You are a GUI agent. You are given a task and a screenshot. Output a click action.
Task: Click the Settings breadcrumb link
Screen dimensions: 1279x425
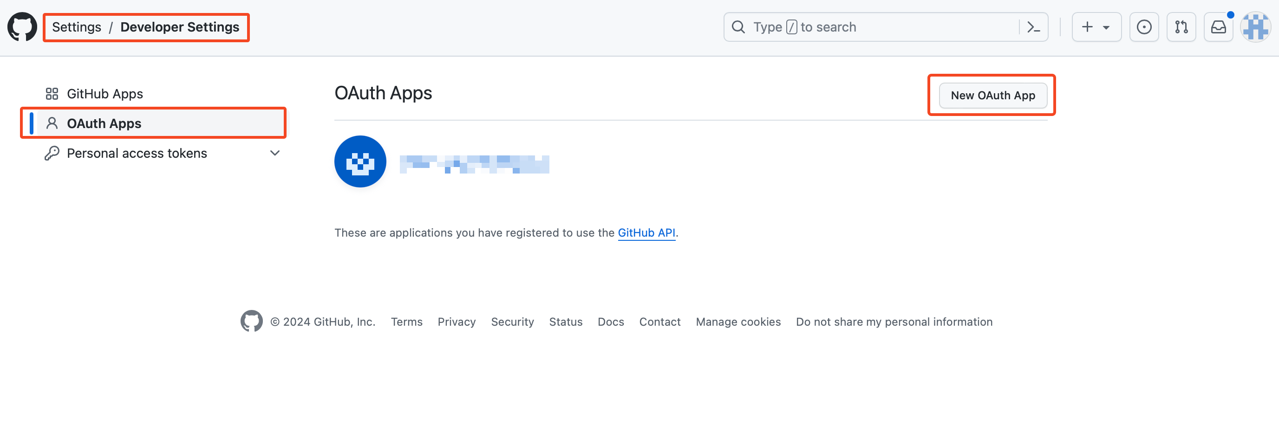pos(77,27)
